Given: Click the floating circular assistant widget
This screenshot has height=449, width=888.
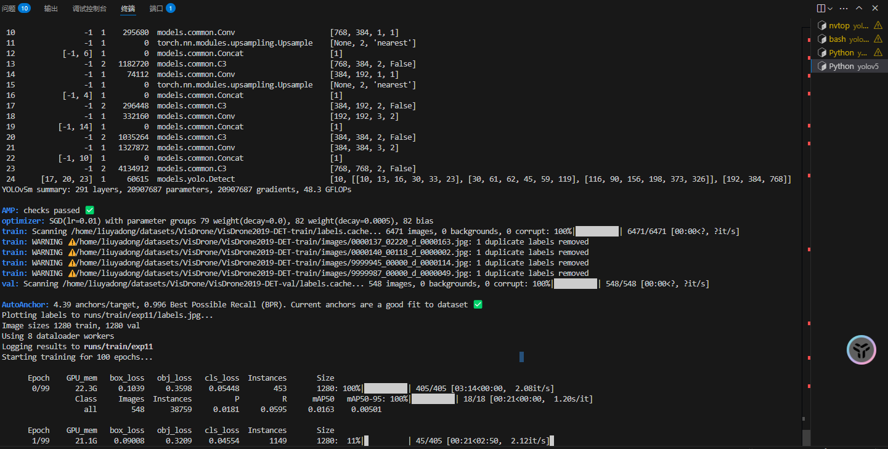Looking at the screenshot, I should pos(861,349).
